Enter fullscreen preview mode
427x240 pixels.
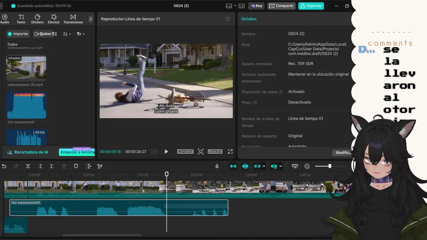(x=230, y=152)
